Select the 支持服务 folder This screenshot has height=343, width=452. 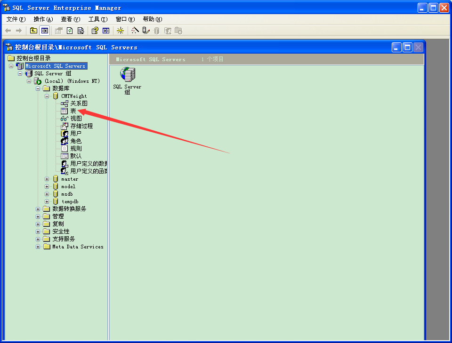tap(64, 239)
